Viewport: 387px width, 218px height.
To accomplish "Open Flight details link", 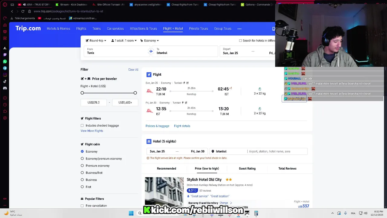I will coord(182,126).
